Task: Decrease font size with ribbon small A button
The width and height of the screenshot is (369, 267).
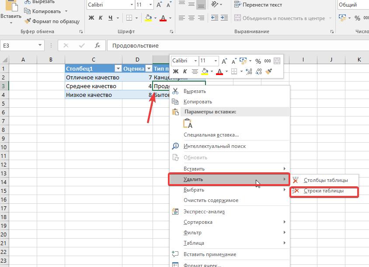Action: (168, 5)
